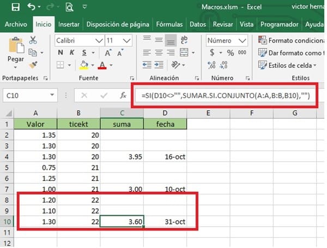327x248 pixels.
Task: Click the decrease font size icon
Action: pyautogui.click(x=120, y=52)
